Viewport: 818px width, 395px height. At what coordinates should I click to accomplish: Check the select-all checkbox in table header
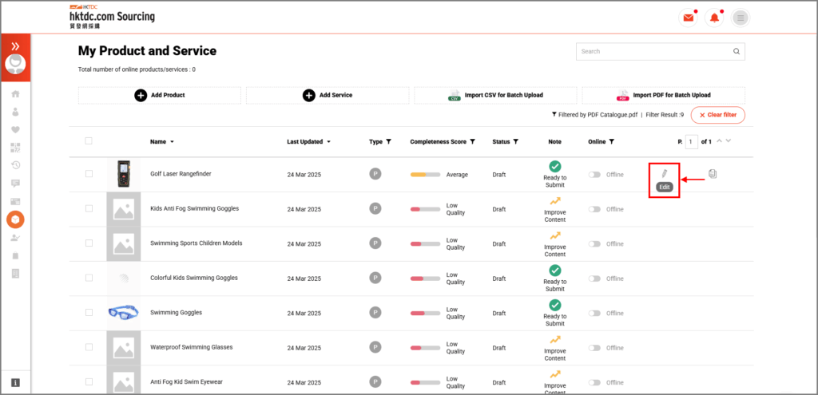[x=89, y=141]
